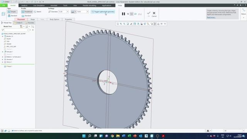
Task: Click the Diameter symbol icon in Settings
Action: pyautogui.click(x=49, y=12)
